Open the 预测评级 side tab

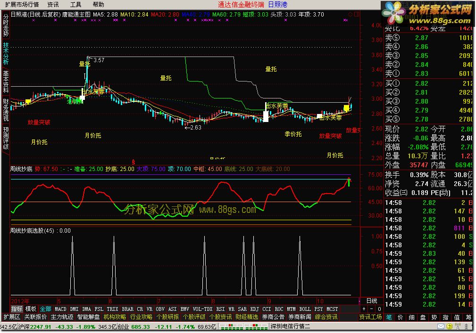tap(6, 138)
